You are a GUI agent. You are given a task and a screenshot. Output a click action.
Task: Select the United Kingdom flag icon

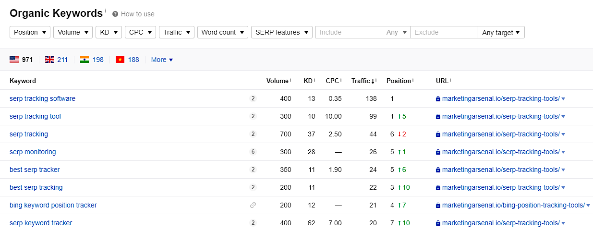(49, 60)
